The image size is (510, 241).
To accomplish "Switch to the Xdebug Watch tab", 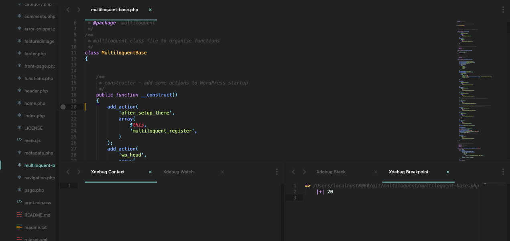I will (x=178, y=172).
